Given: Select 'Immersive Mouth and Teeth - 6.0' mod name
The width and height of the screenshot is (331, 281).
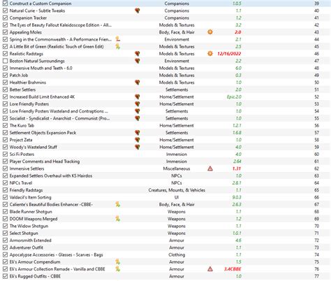Looking at the screenshot, I should point(41,69).
